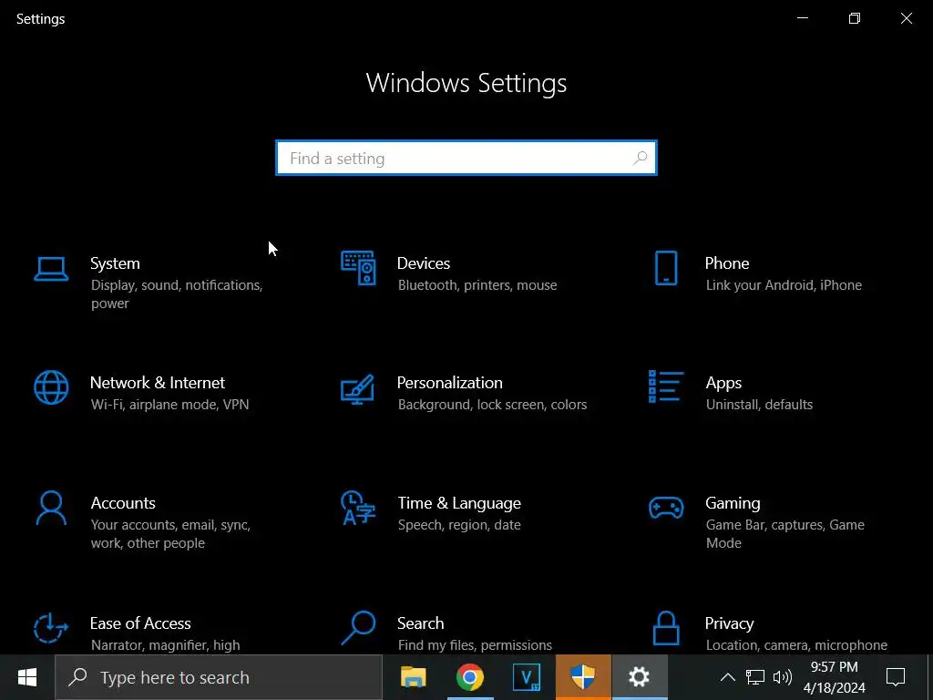The width and height of the screenshot is (933, 700).
Task: Open the Phone settings title
Action: pos(727,263)
